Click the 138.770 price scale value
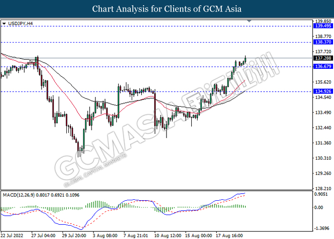The width and height of the screenshot is (334, 239). 323,36
